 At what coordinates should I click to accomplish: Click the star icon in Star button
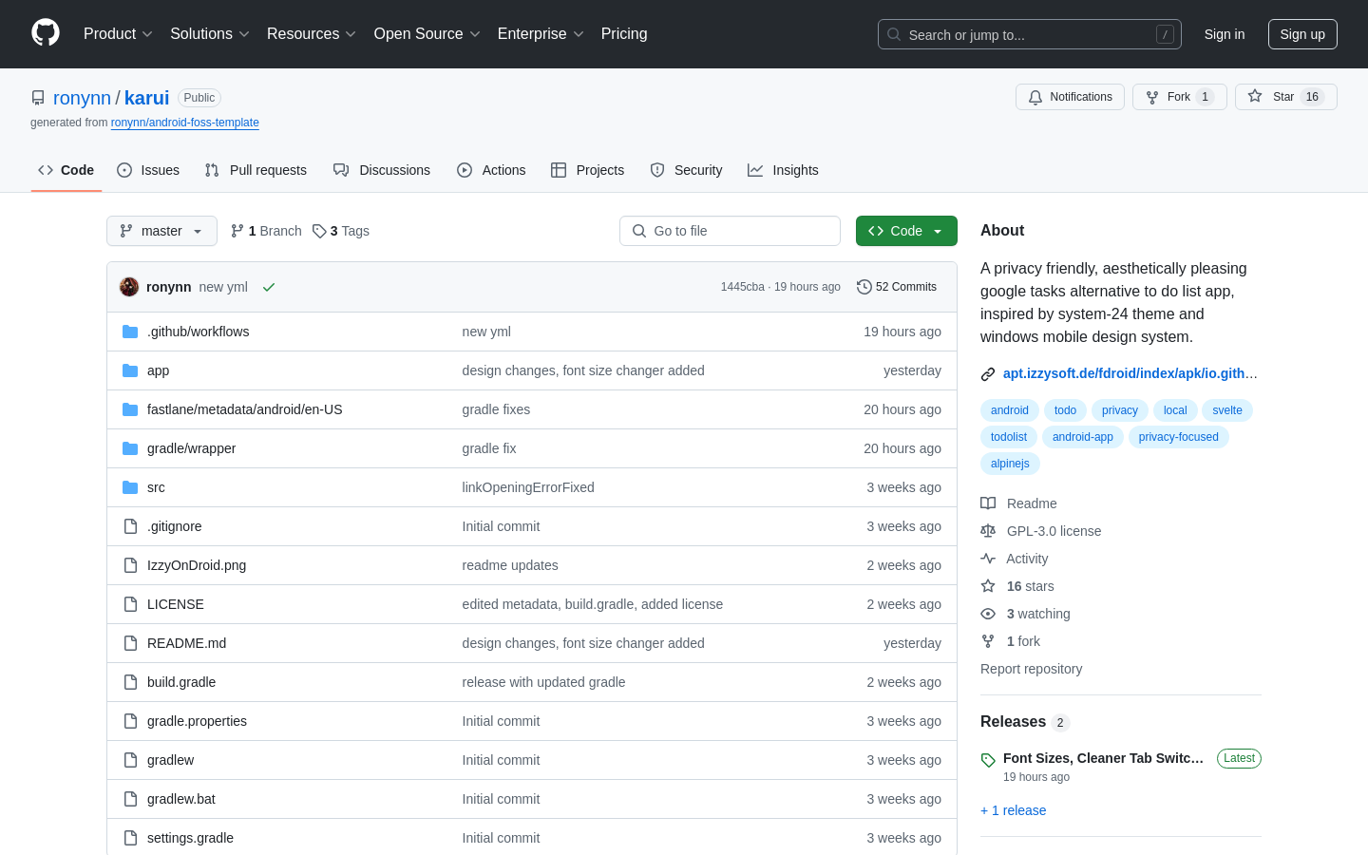coord(1255,97)
